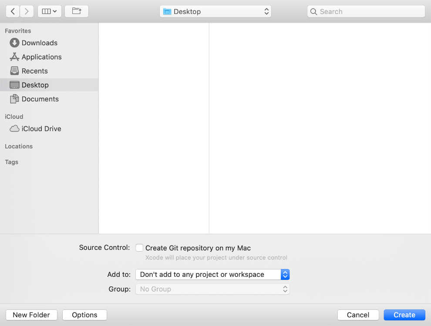Open the Desktop location path dropdown
The width and height of the screenshot is (431, 326).
pyautogui.click(x=215, y=12)
